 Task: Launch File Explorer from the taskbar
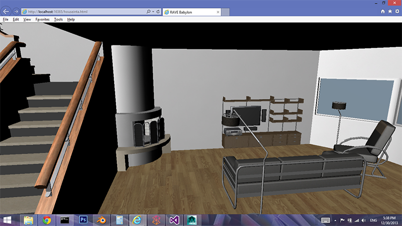click(x=29, y=220)
